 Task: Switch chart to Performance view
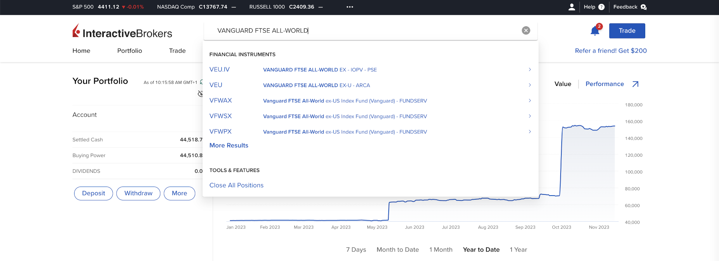[x=604, y=84]
